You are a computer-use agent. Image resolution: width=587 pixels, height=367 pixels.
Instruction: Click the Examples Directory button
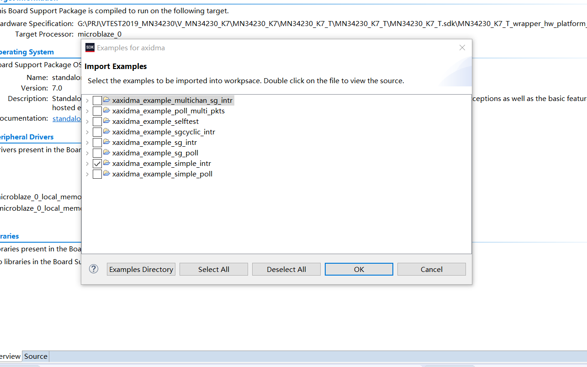pos(141,269)
